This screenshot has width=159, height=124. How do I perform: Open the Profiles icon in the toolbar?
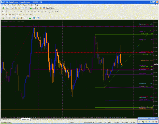pos(7,8)
